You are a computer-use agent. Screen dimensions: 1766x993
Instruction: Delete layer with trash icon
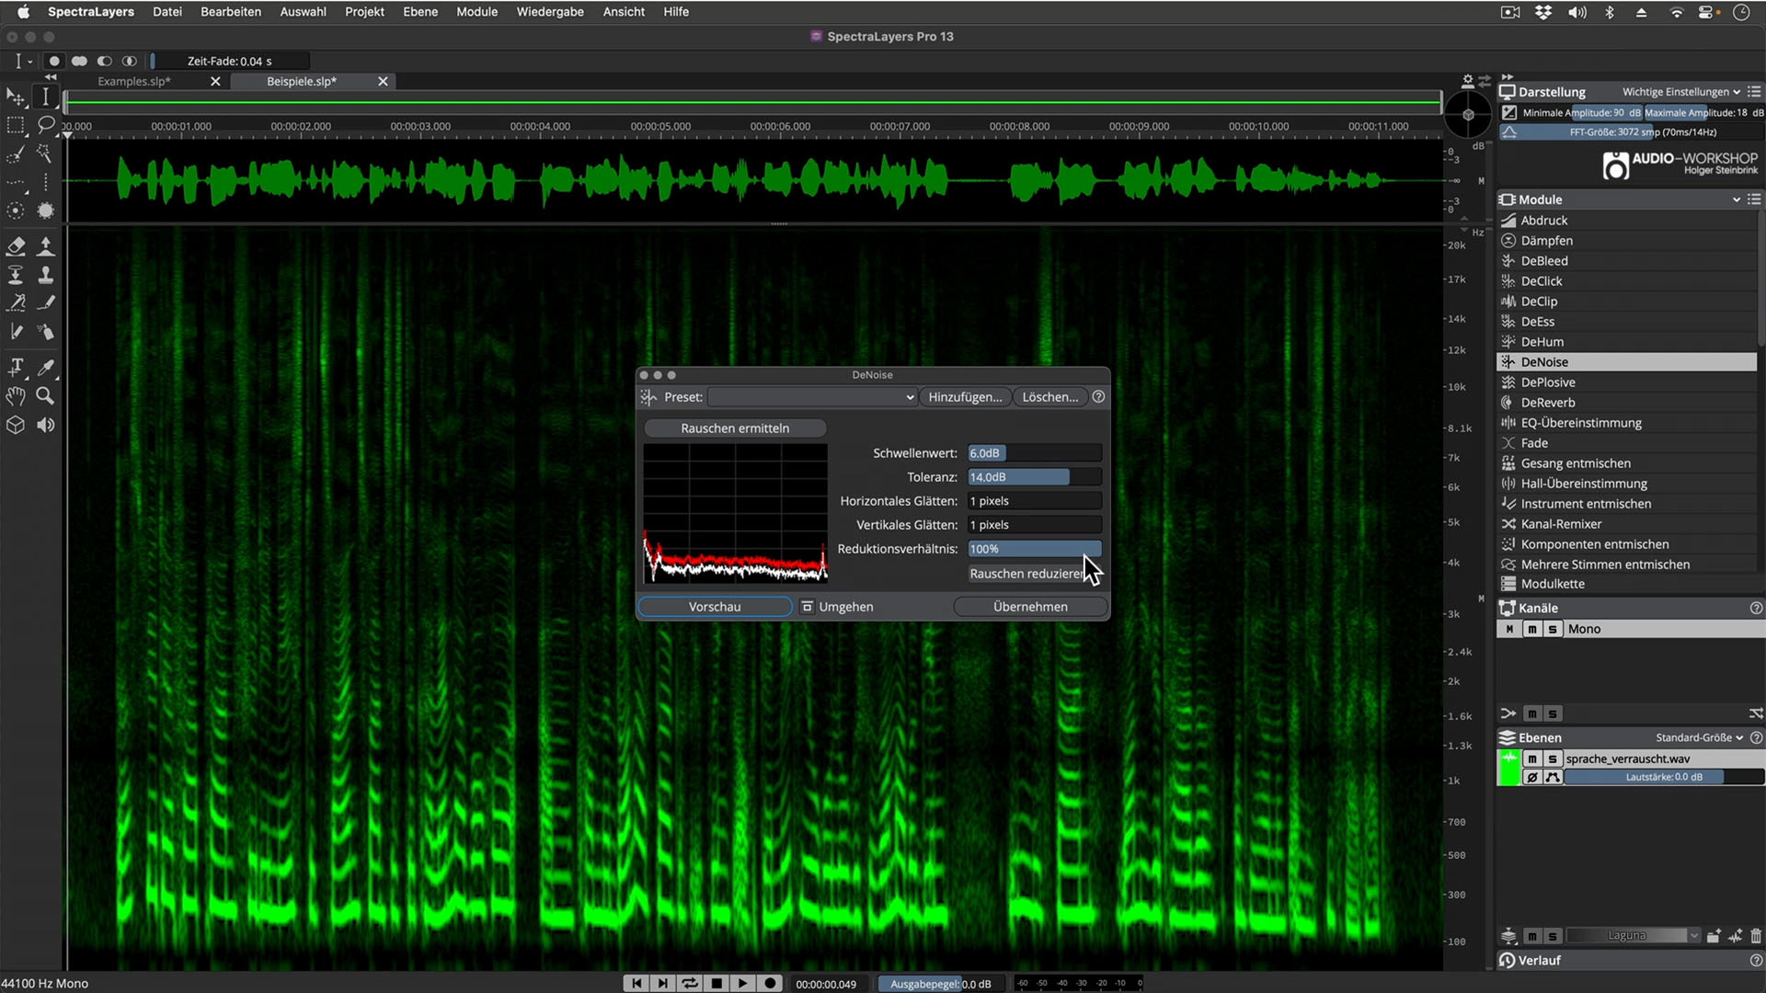pyautogui.click(x=1756, y=936)
